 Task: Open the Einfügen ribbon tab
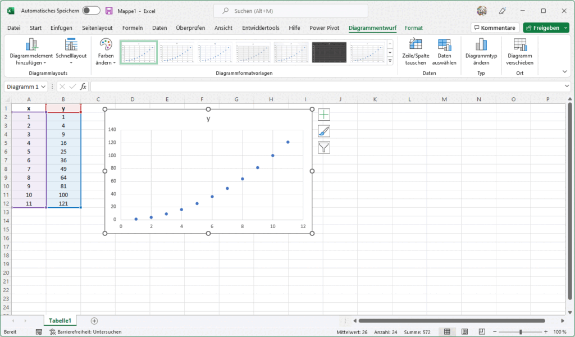point(61,28)
